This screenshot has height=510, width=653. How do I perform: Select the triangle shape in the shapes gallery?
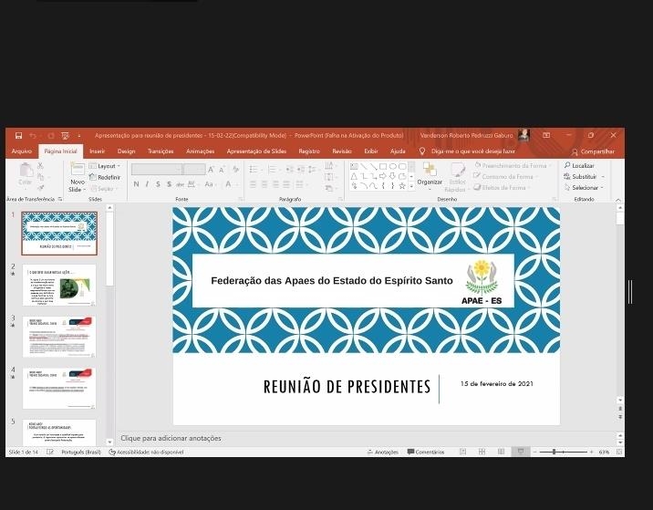pos(354,176)
